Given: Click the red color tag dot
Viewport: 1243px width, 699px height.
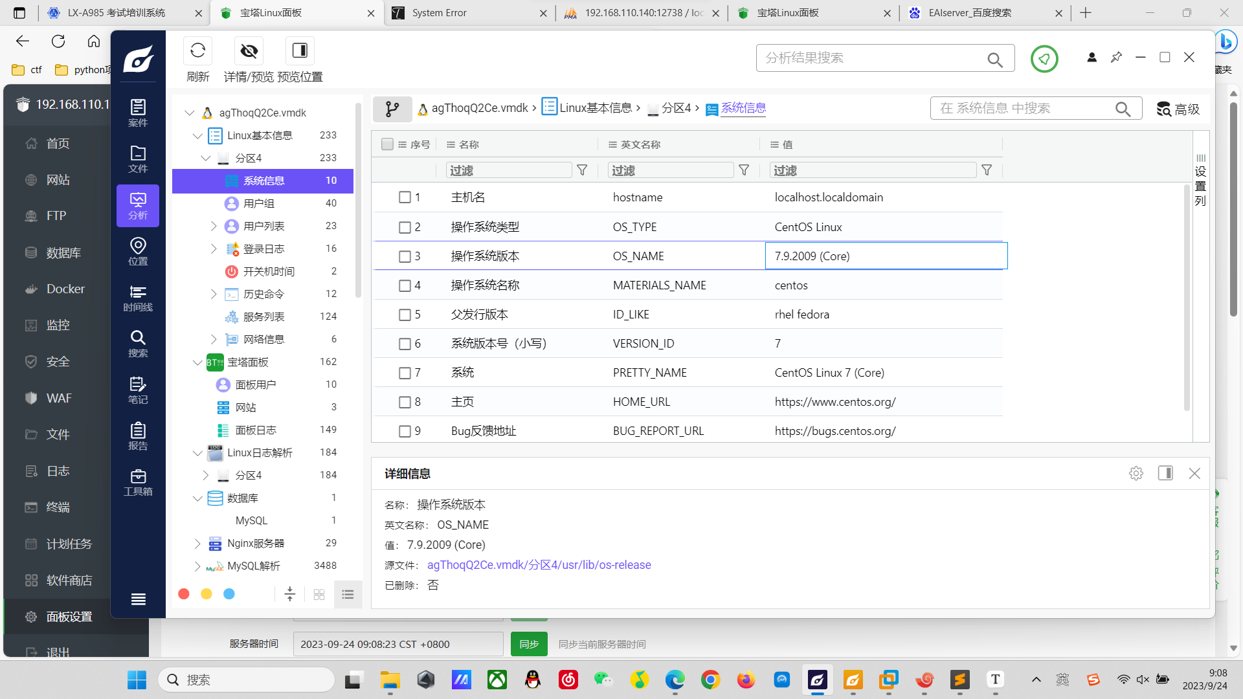Looking at the screenshot, I should point(184,594).
